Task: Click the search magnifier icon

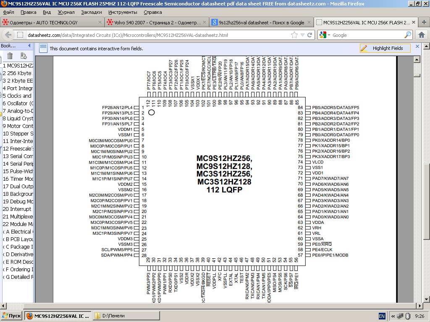Action: [x=408, y=35]
